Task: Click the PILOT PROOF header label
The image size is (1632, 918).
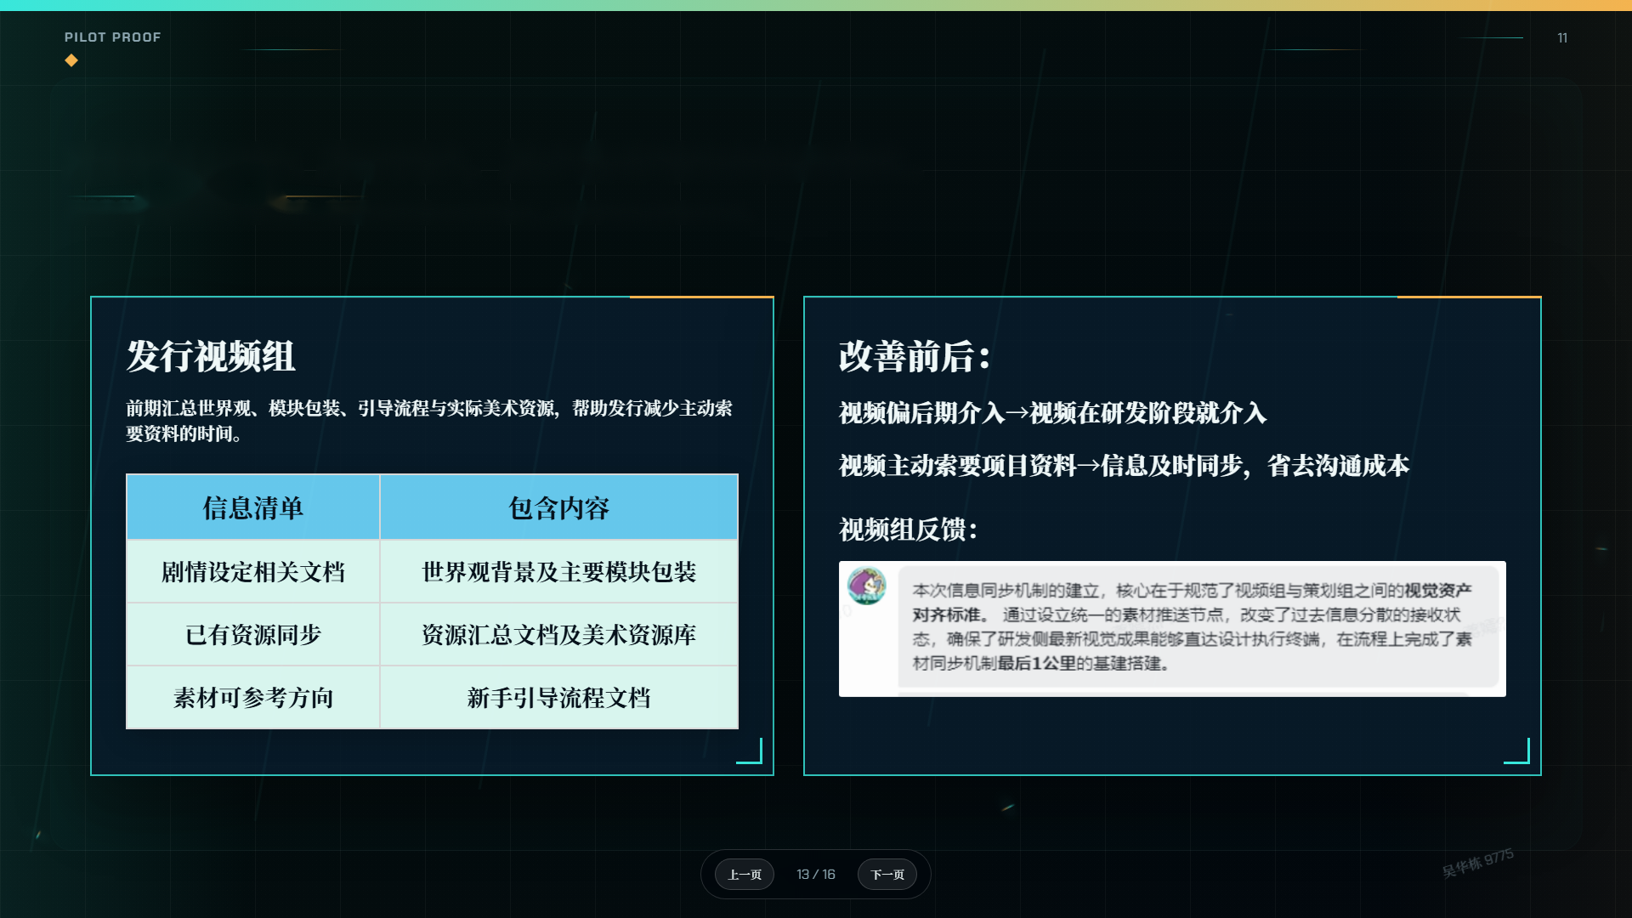Action: tap(113, 37)
